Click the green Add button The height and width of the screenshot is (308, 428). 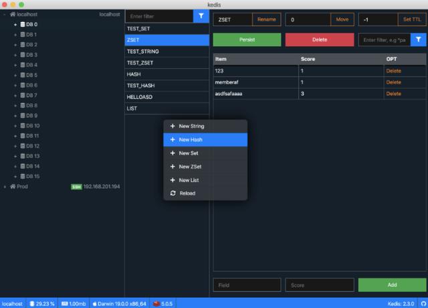(392, 285)
